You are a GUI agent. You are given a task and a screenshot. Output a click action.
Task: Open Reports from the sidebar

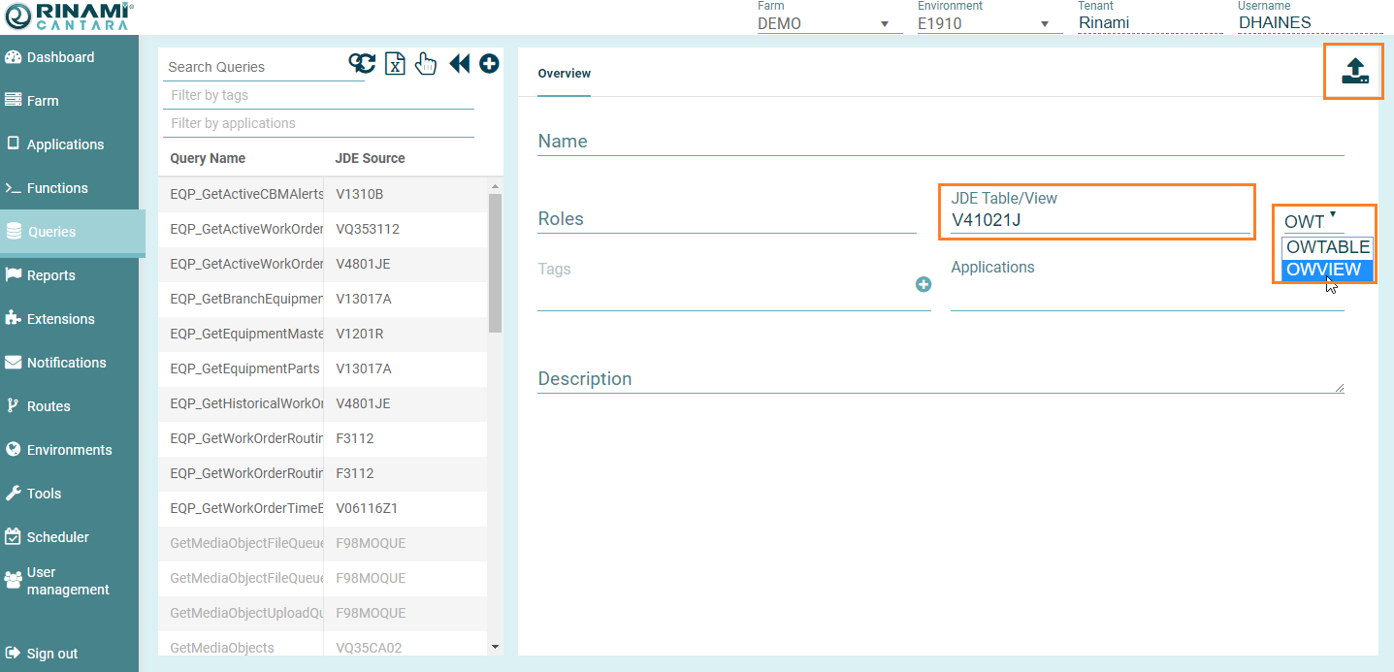coord(50,275)
